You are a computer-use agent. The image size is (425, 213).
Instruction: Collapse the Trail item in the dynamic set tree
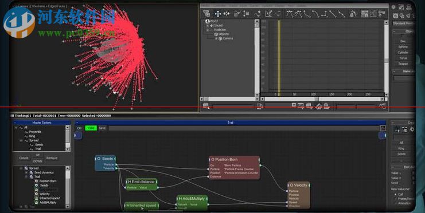point(26,177)
